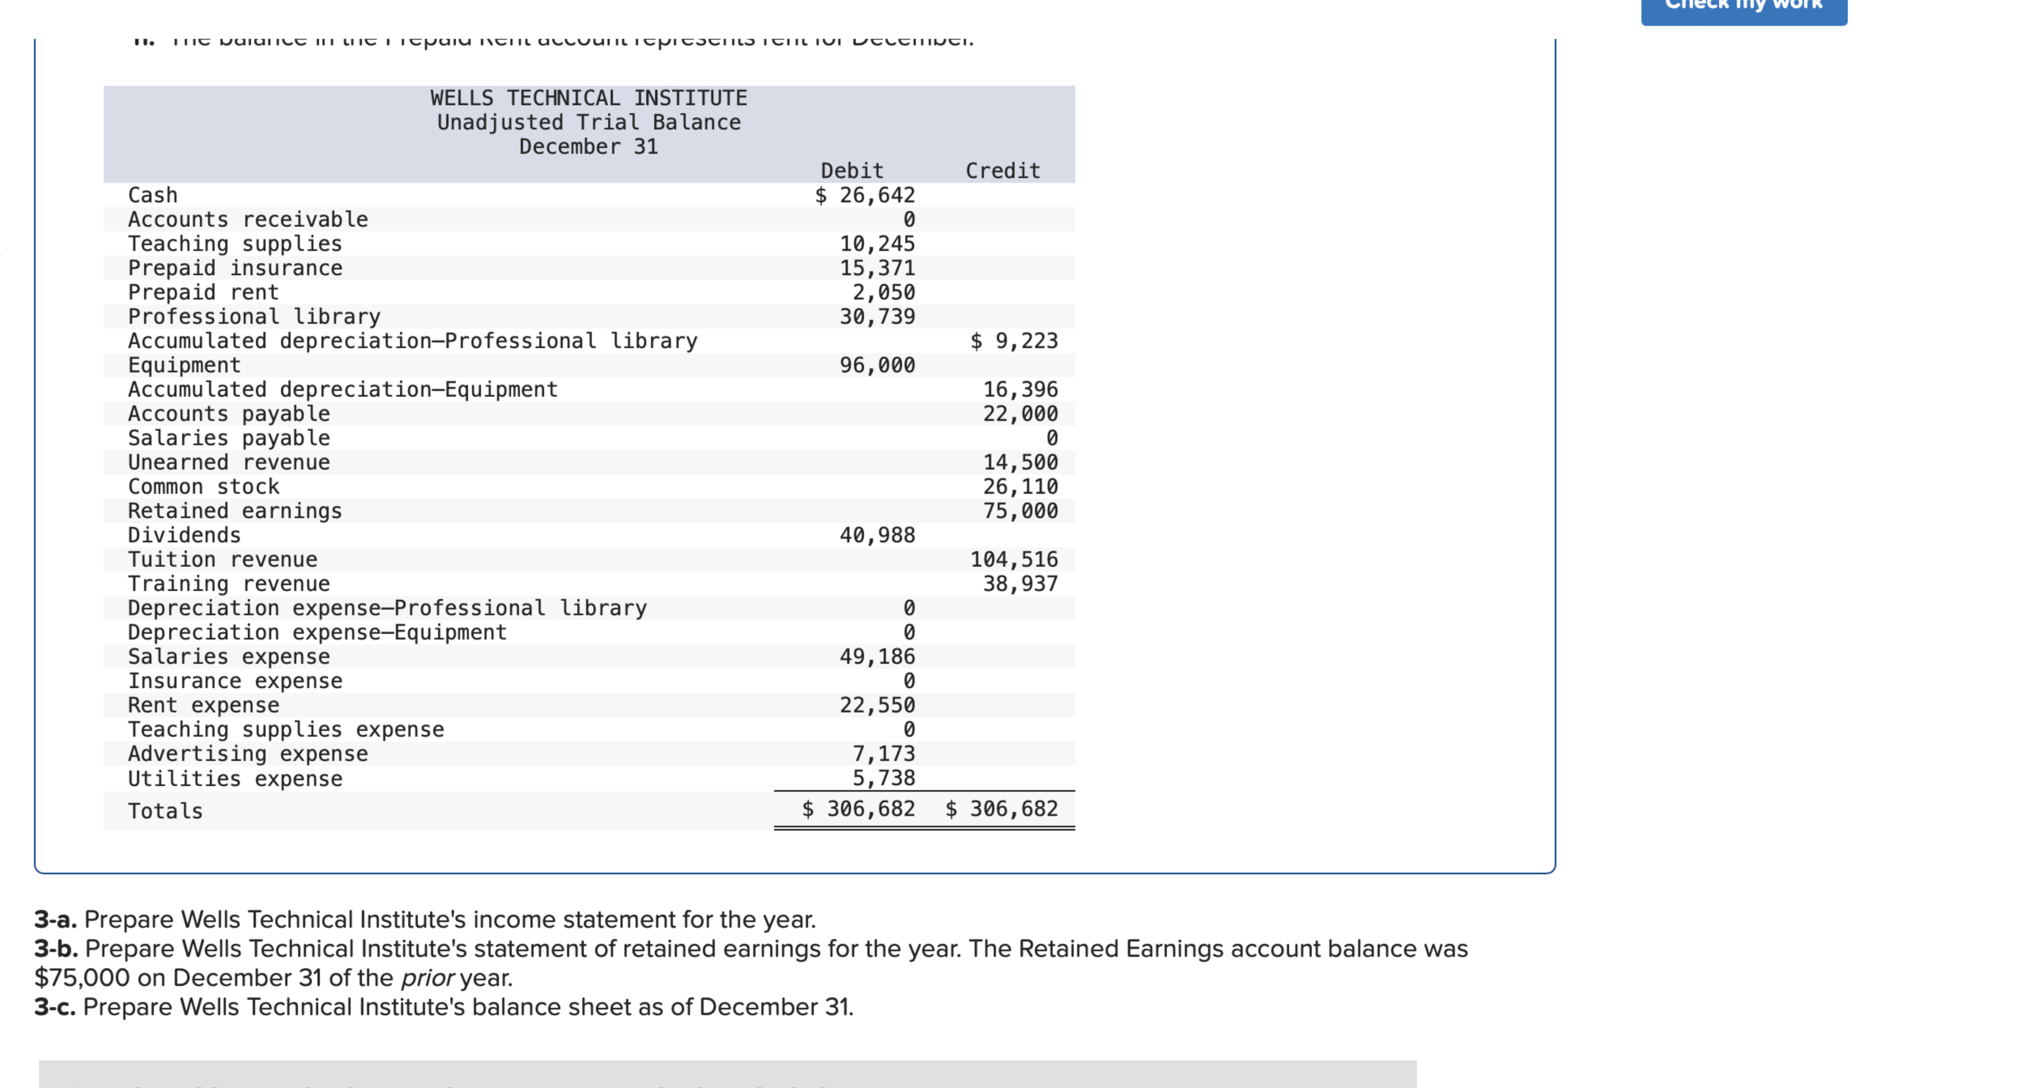Click the Accounts payable credit 22,000
This screenshot has width=2026, height=1088.
pyautogui.click(x=1022, y=413)
